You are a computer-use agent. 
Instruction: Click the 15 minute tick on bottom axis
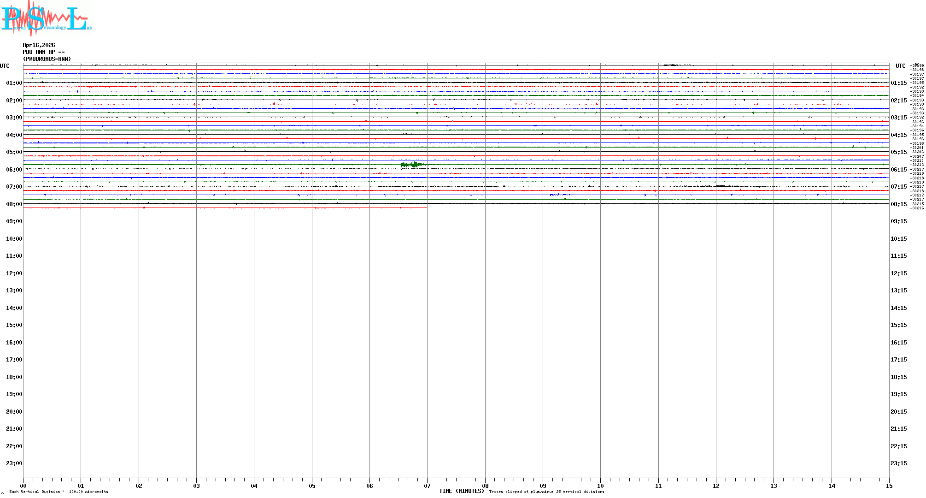pyautogui.click(x=889, y=486)
